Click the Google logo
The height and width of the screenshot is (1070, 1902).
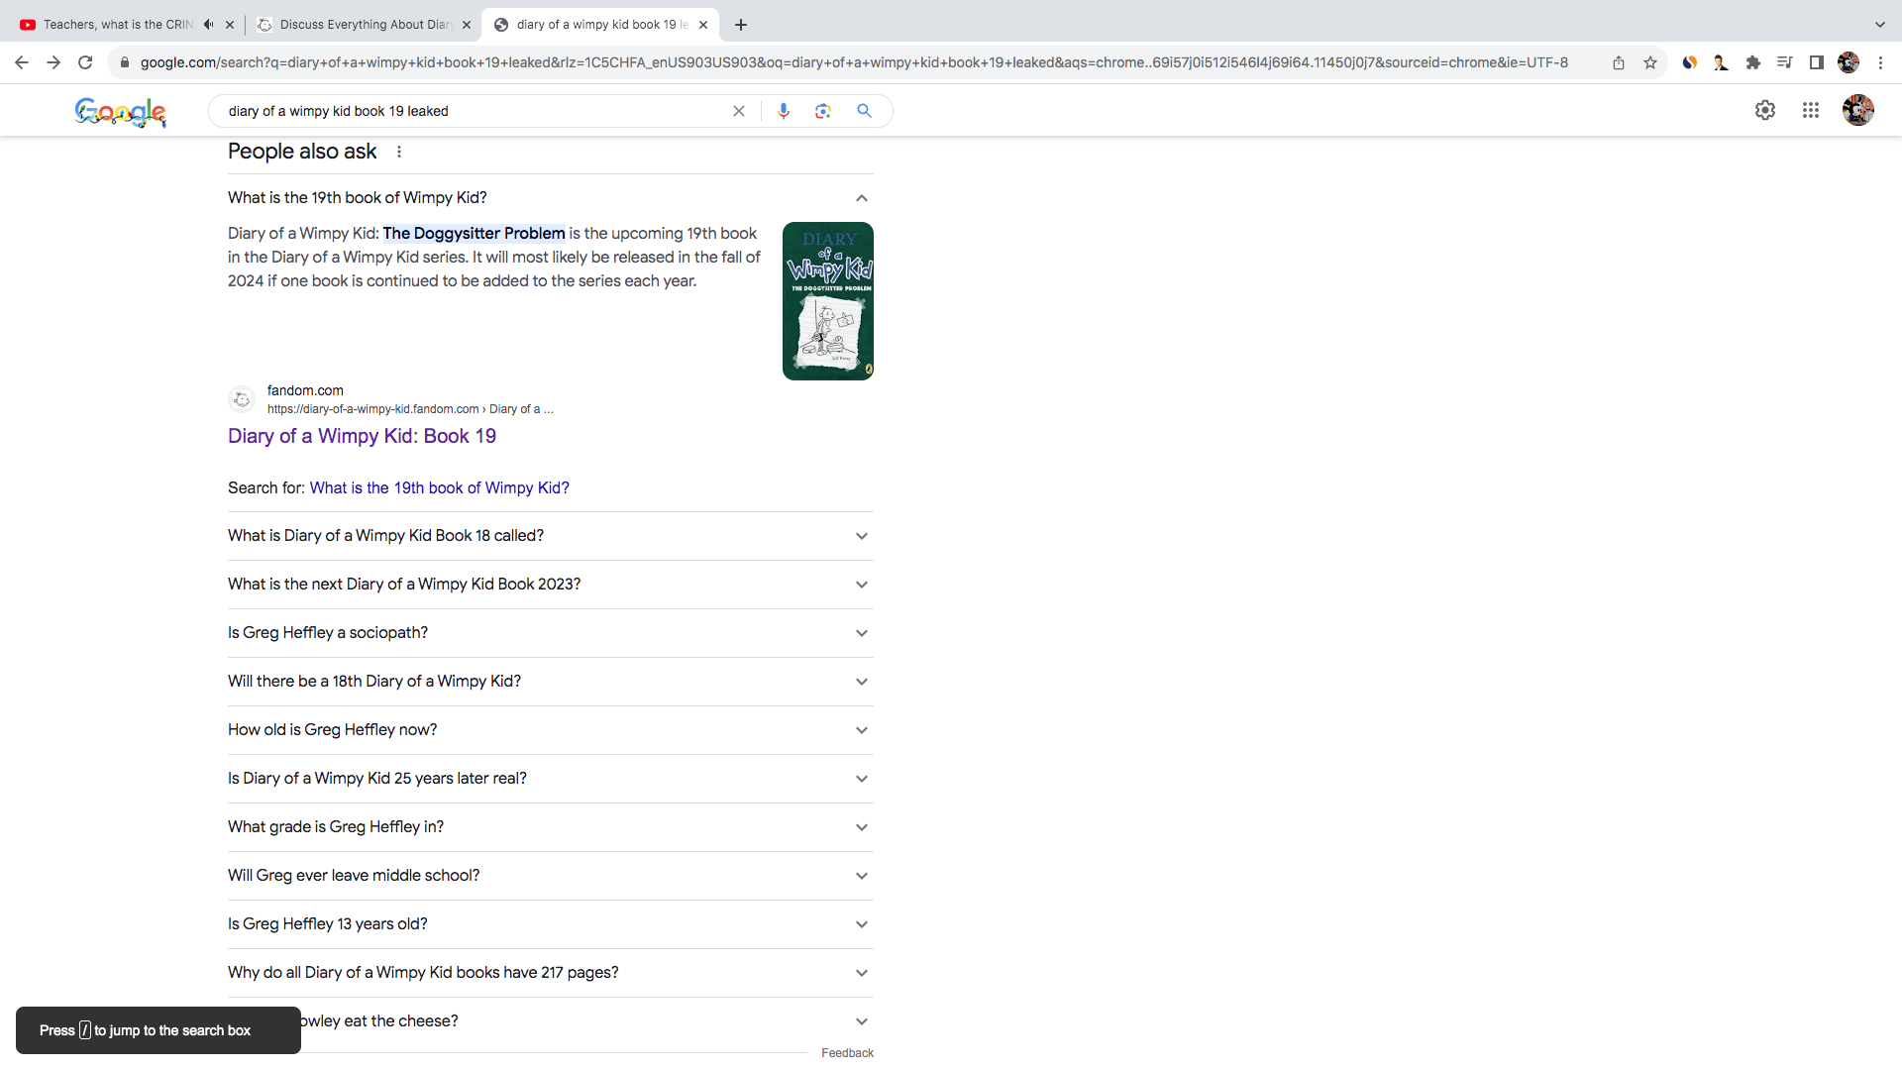click(121, 112)
